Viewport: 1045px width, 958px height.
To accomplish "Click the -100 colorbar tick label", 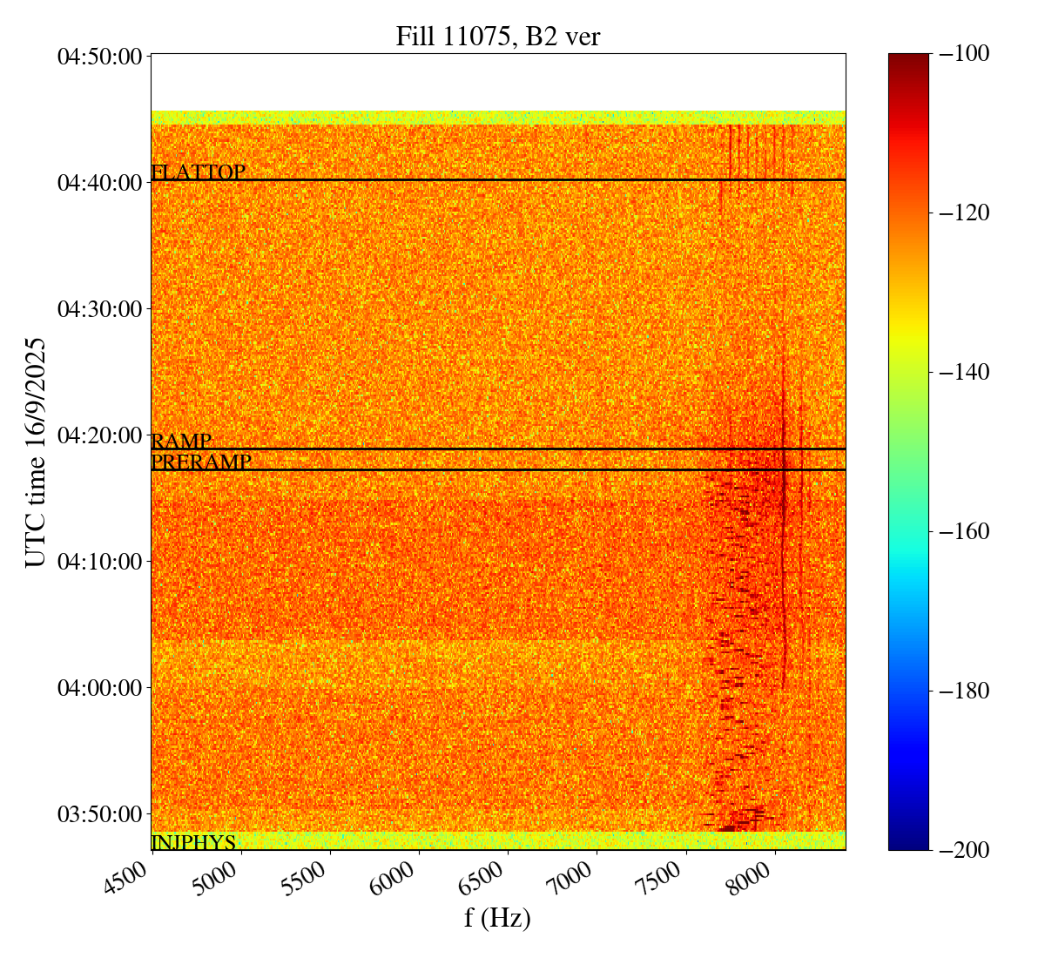I will [x=961, y=54].
